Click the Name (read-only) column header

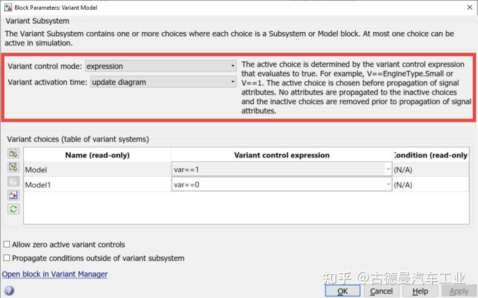pyautogui.click(x=97, y=155)
